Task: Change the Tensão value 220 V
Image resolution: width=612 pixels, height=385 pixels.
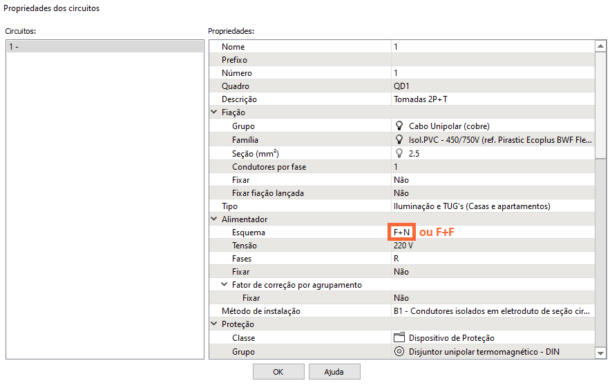Action: point(490,246)
